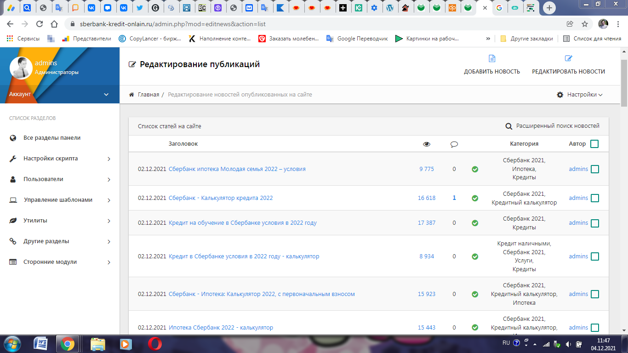Click green status icon for Кредит на обучение

475,223
